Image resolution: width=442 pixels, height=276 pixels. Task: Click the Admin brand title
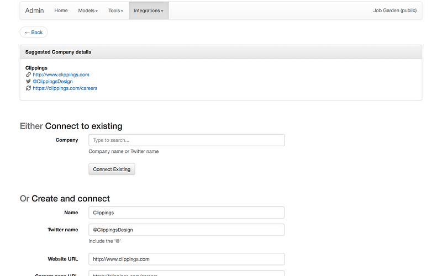(x=34, y=10)
